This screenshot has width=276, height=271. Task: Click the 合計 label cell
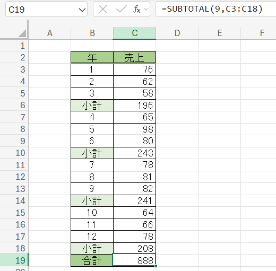coord(92,260)
